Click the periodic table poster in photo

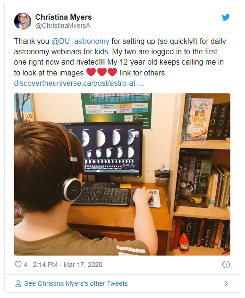[x=117, y=110]
